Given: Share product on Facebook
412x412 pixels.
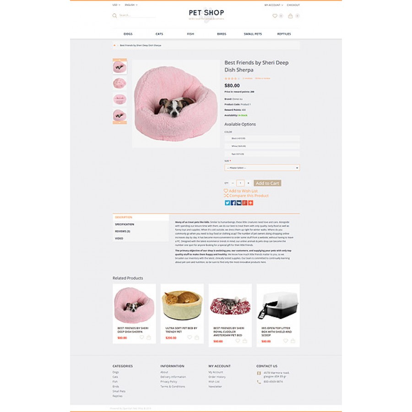Looking at the screenshot, I should coord(233,203).
